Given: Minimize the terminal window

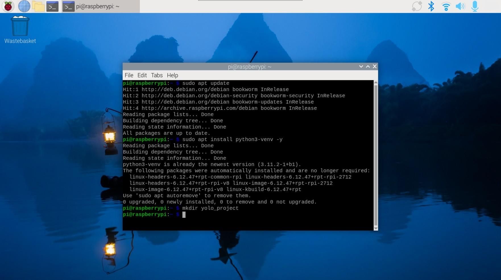Looking at the screenshot, I should click(x=361, y=66).
